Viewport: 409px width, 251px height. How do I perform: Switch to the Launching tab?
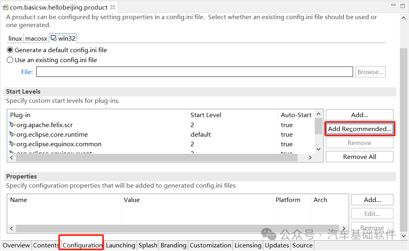click(x=120, y=245)
